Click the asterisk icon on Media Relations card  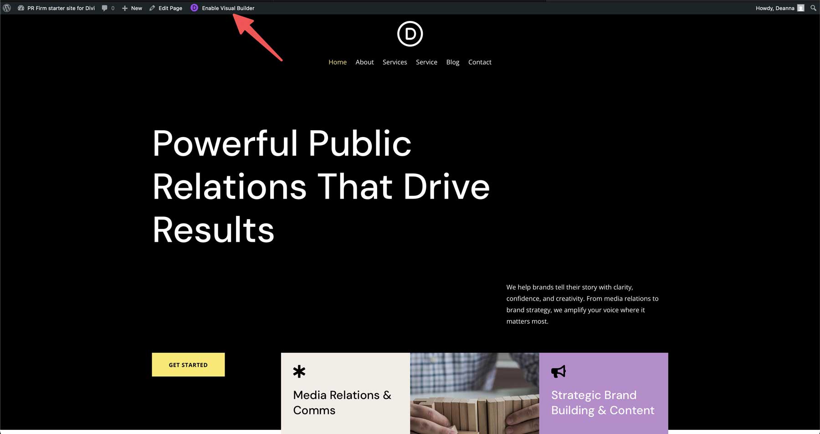tap(299, 372)
